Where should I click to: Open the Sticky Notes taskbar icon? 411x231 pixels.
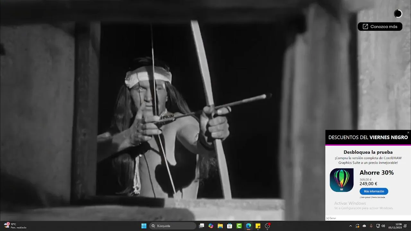[258, 226]
